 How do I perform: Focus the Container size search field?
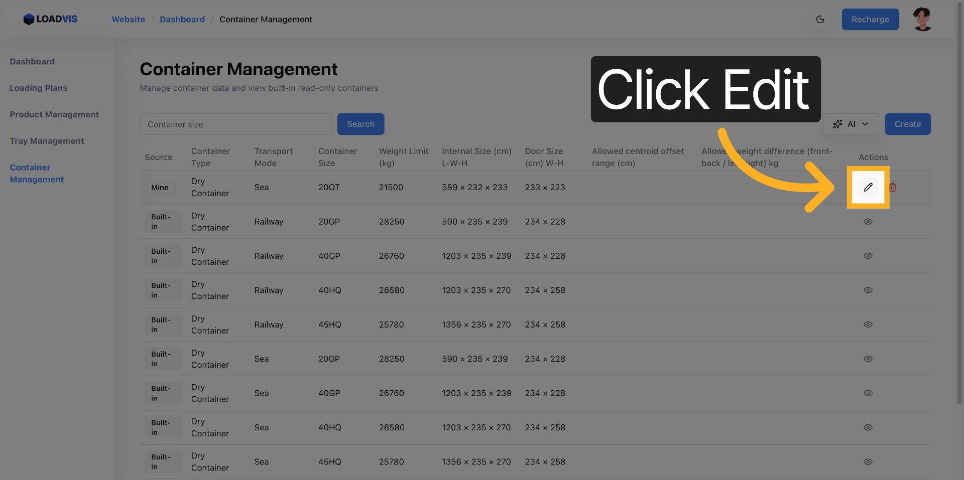pos(236,124)
